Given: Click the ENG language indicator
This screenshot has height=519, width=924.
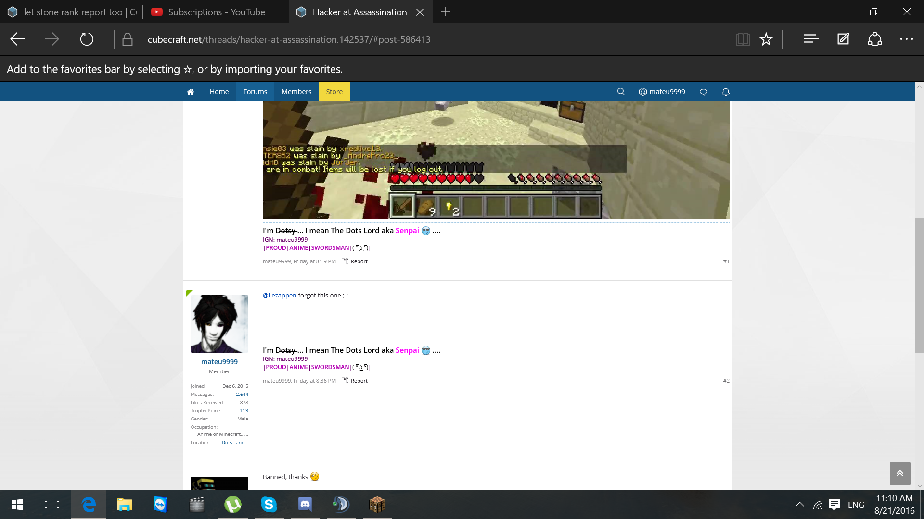Looking at the screenshot, I should (x=856, y=505).
